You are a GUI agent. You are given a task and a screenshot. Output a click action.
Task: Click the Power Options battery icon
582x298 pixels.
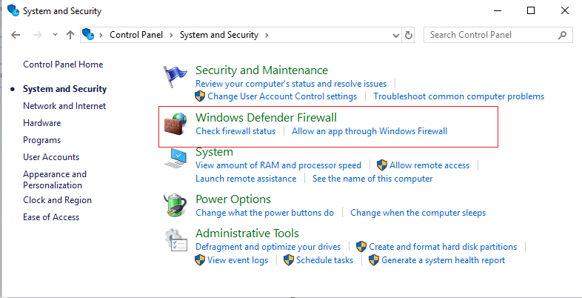175,205
